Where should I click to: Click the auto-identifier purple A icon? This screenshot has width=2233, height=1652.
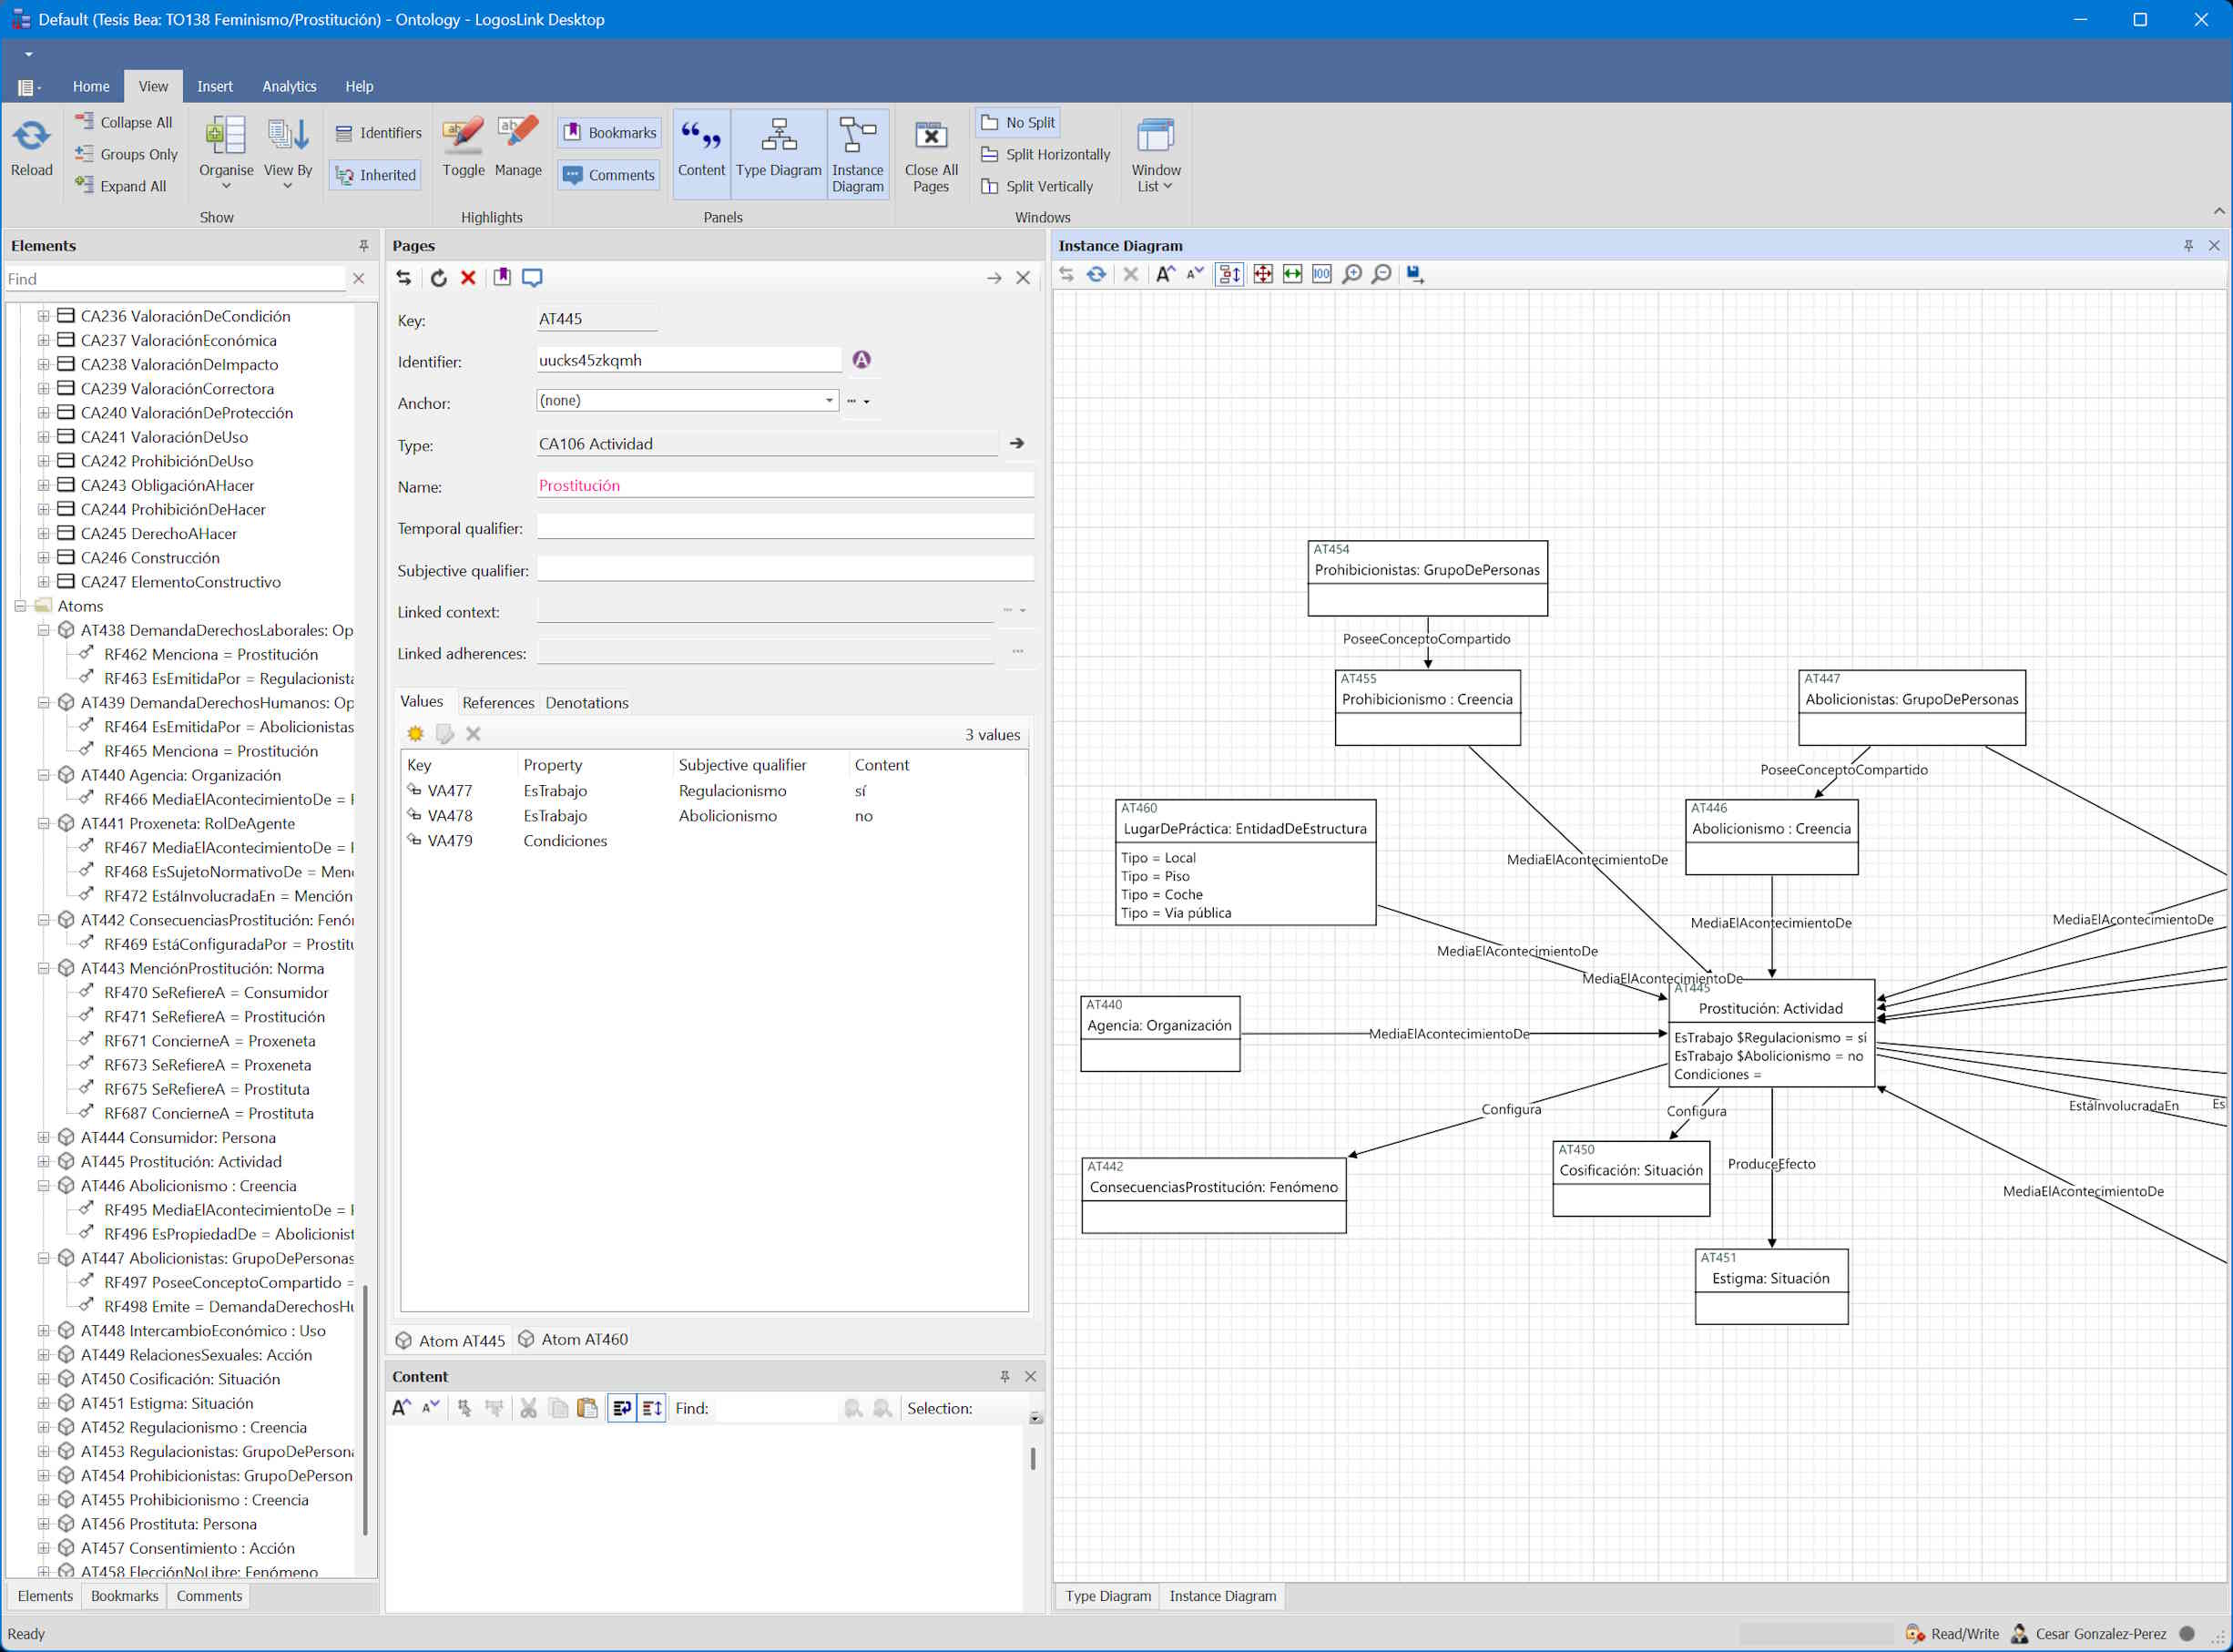pyautogui.click(x=862, y=360)
